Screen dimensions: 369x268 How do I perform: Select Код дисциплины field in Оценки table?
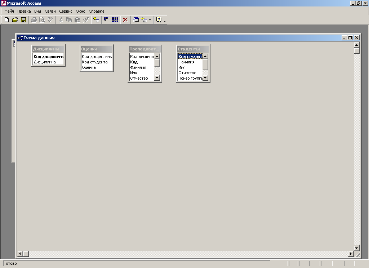click(x=97, y=57)
